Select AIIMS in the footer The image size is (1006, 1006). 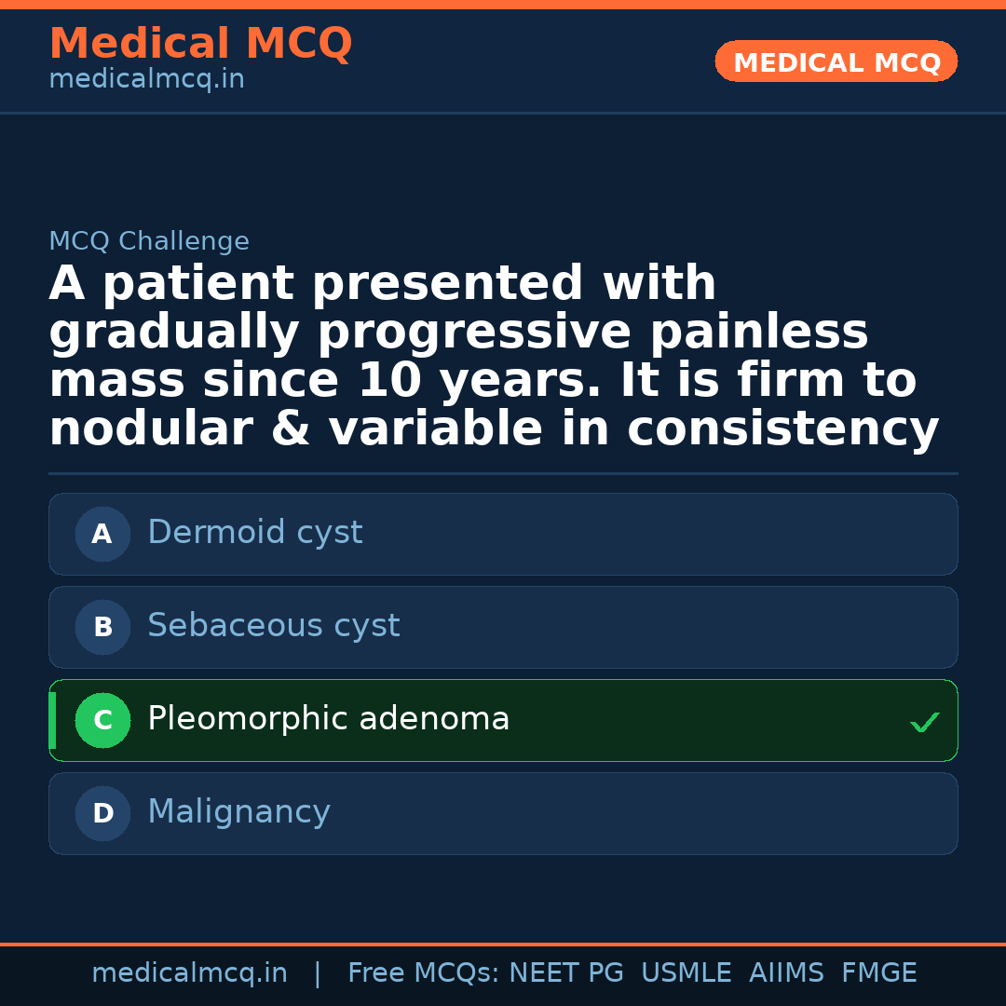[786, 973]
